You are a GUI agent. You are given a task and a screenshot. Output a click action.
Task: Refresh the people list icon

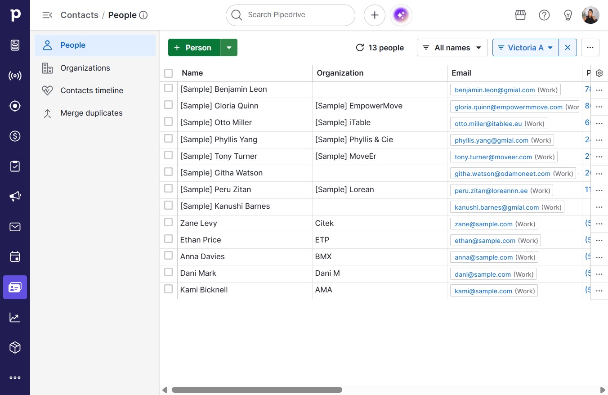[360, 48]
